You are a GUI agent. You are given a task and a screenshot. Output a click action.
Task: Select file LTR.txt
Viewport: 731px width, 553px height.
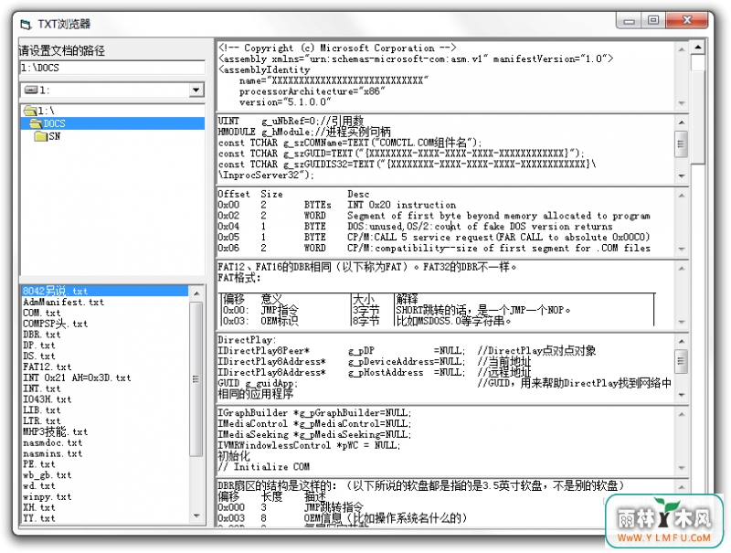[x=41, y=420]
